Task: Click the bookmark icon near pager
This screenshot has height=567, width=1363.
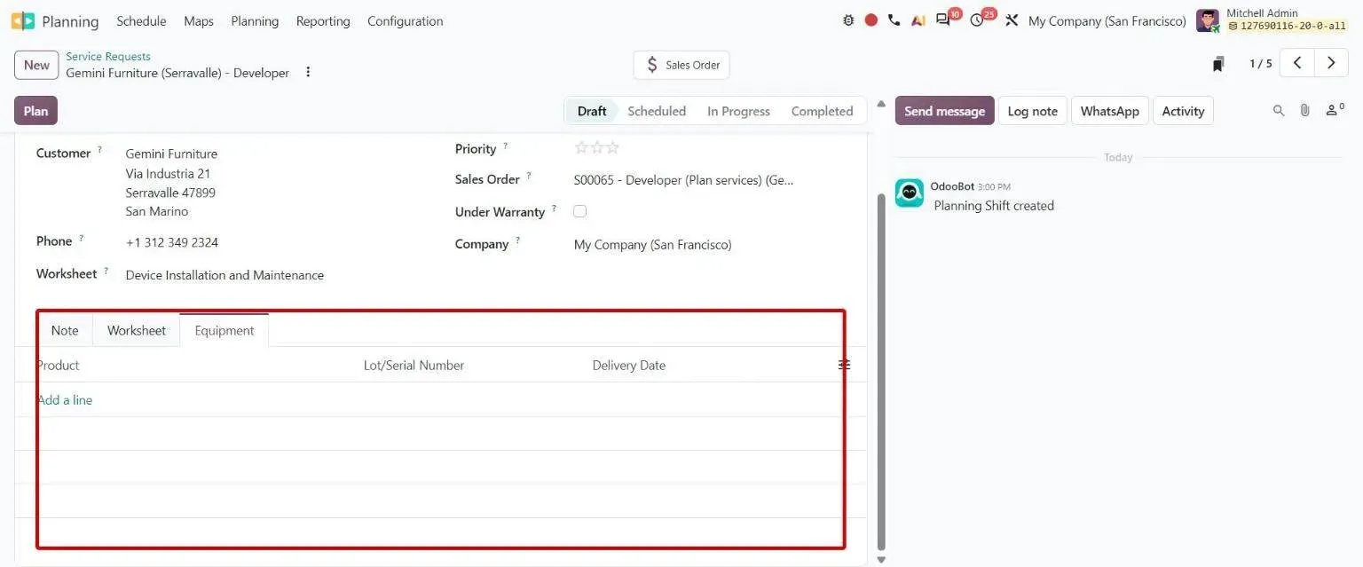Action: pyautogui.click(x=1218, y=64)
